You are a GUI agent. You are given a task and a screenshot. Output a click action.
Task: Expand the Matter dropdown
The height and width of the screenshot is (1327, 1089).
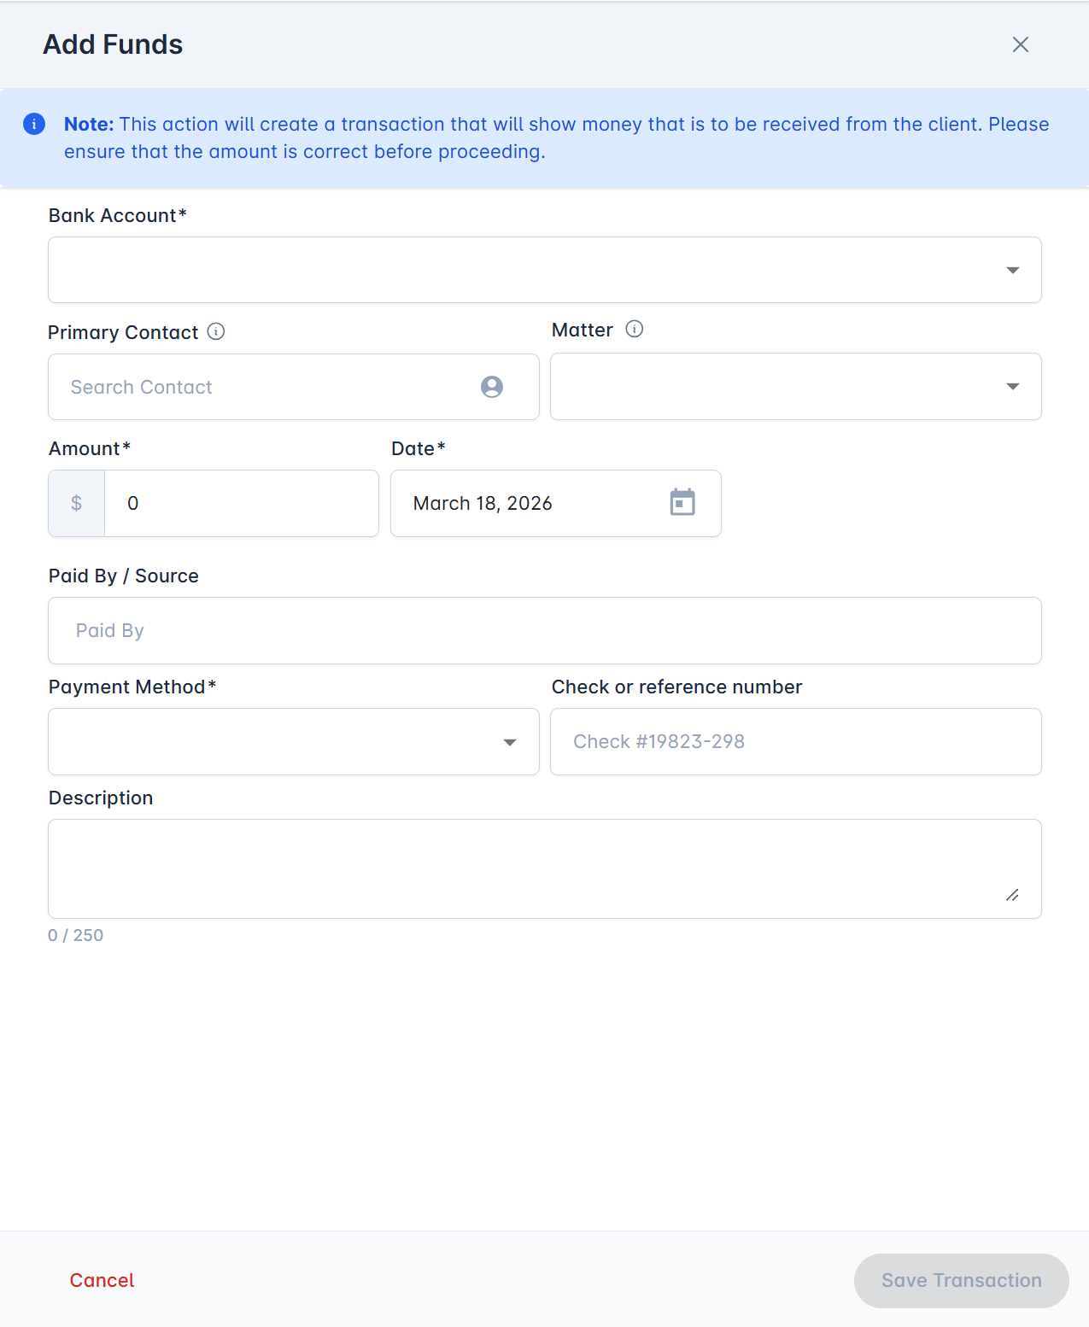click(796, 387)
